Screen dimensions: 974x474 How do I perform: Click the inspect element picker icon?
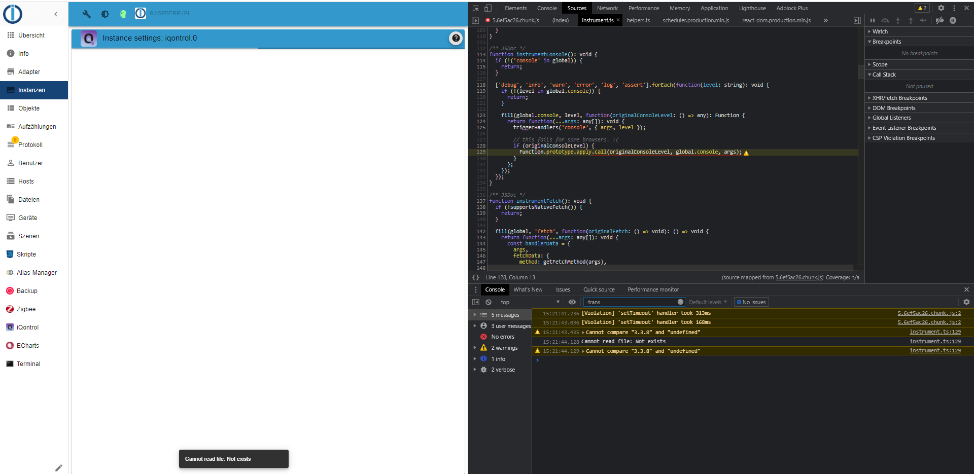(475, 8)
